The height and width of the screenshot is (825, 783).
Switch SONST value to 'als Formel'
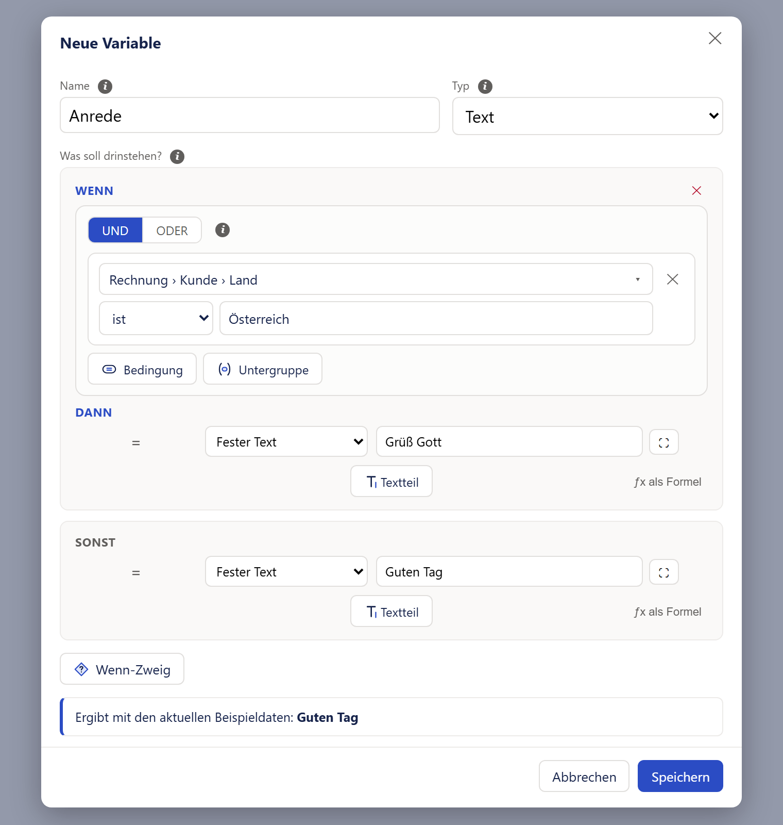(x=668, y=612)
